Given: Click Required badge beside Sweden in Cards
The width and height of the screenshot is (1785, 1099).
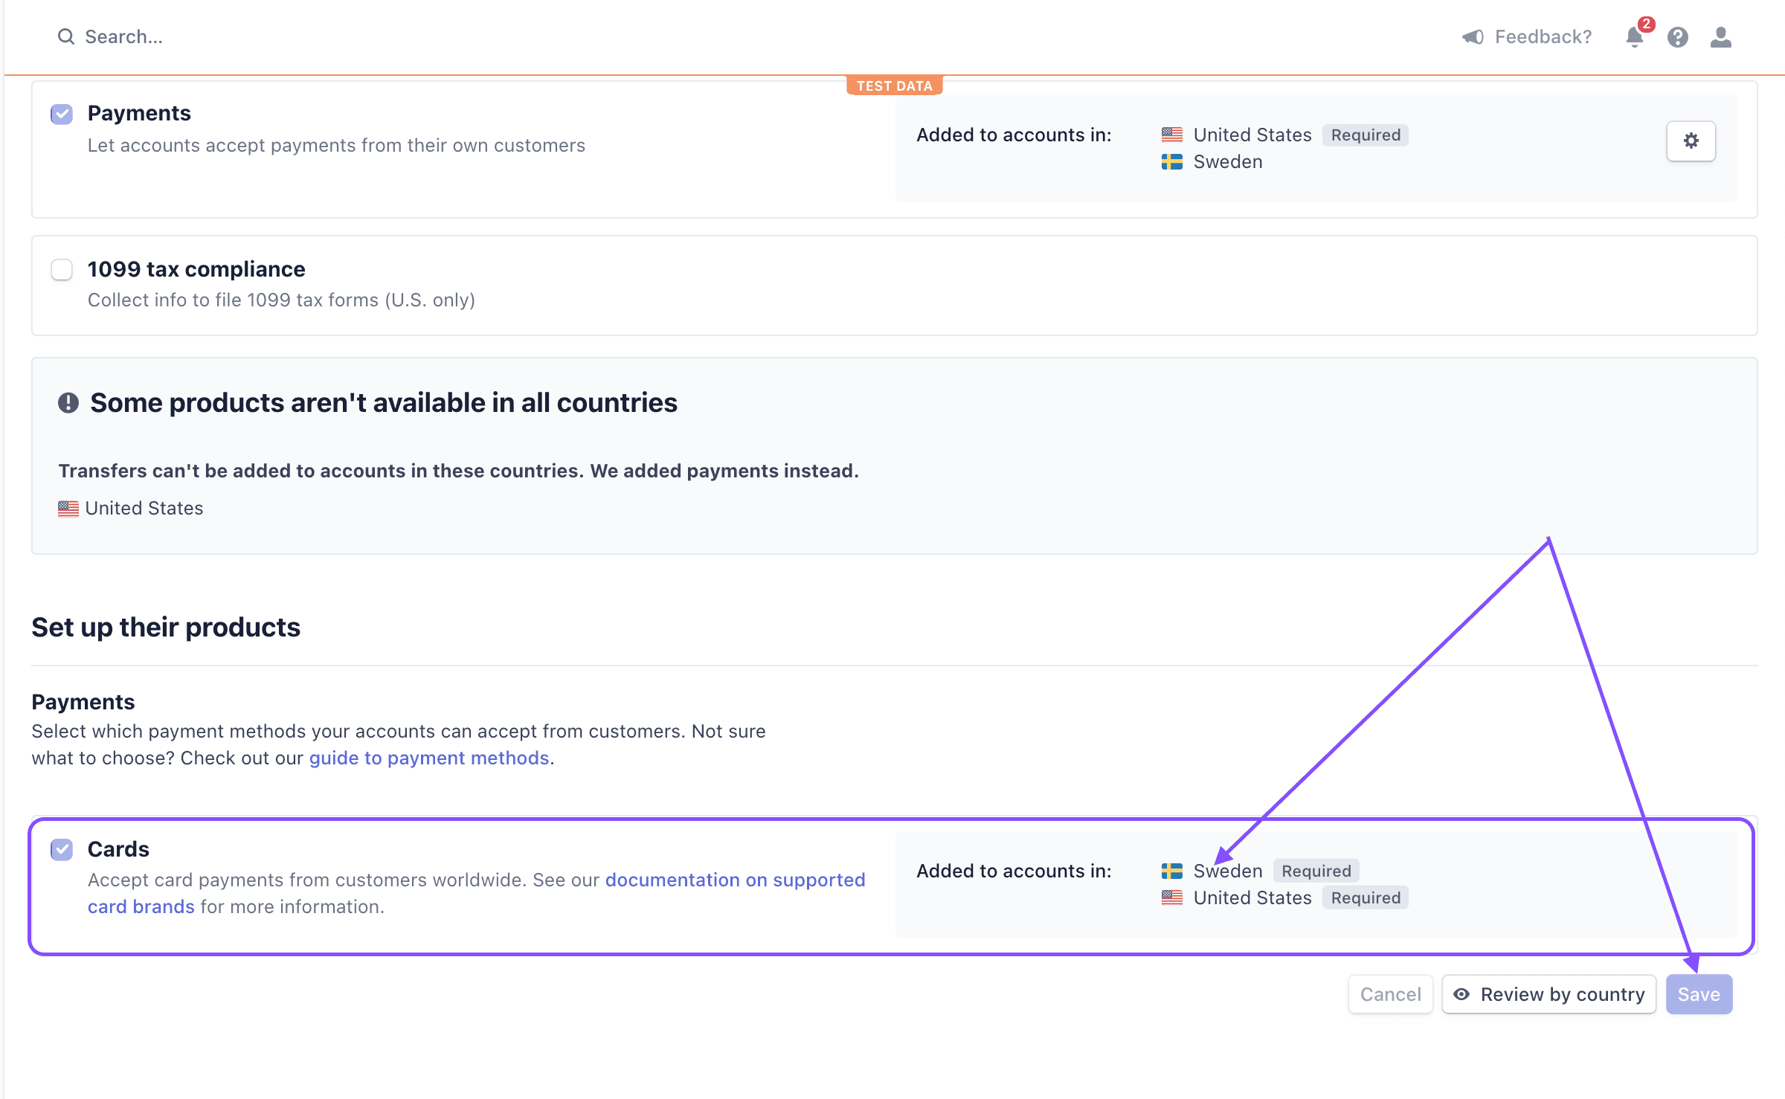Looking at the screenshot, I should pos(1316,871).
